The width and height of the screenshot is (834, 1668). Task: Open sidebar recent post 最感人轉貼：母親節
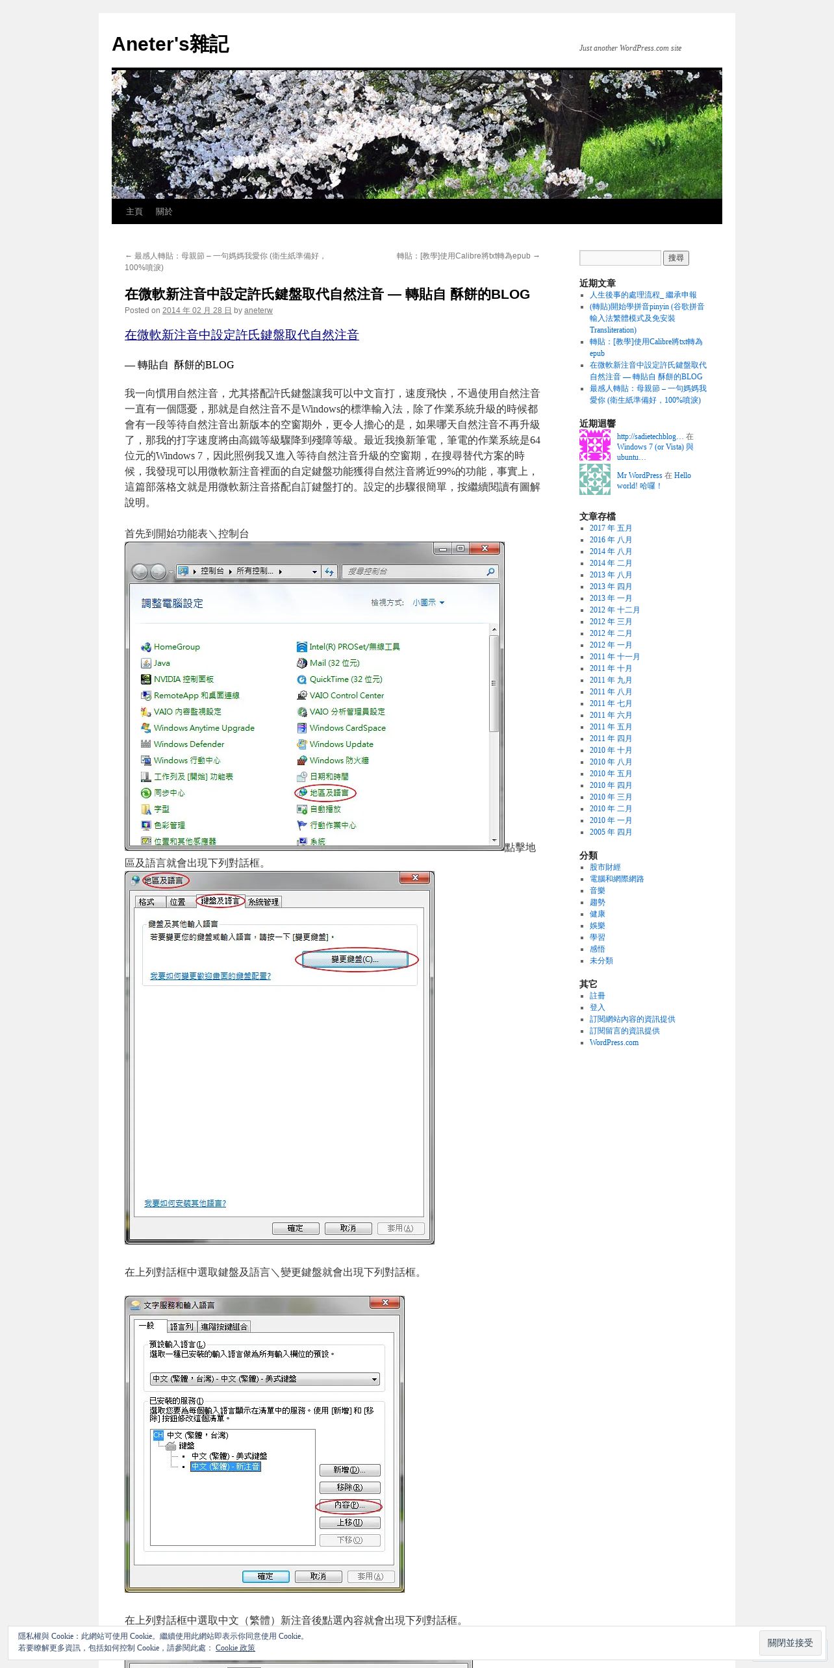point(648,394)
